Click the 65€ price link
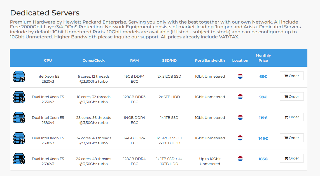Viewport: 320px width, 176px height. click(x=263, y=77)
